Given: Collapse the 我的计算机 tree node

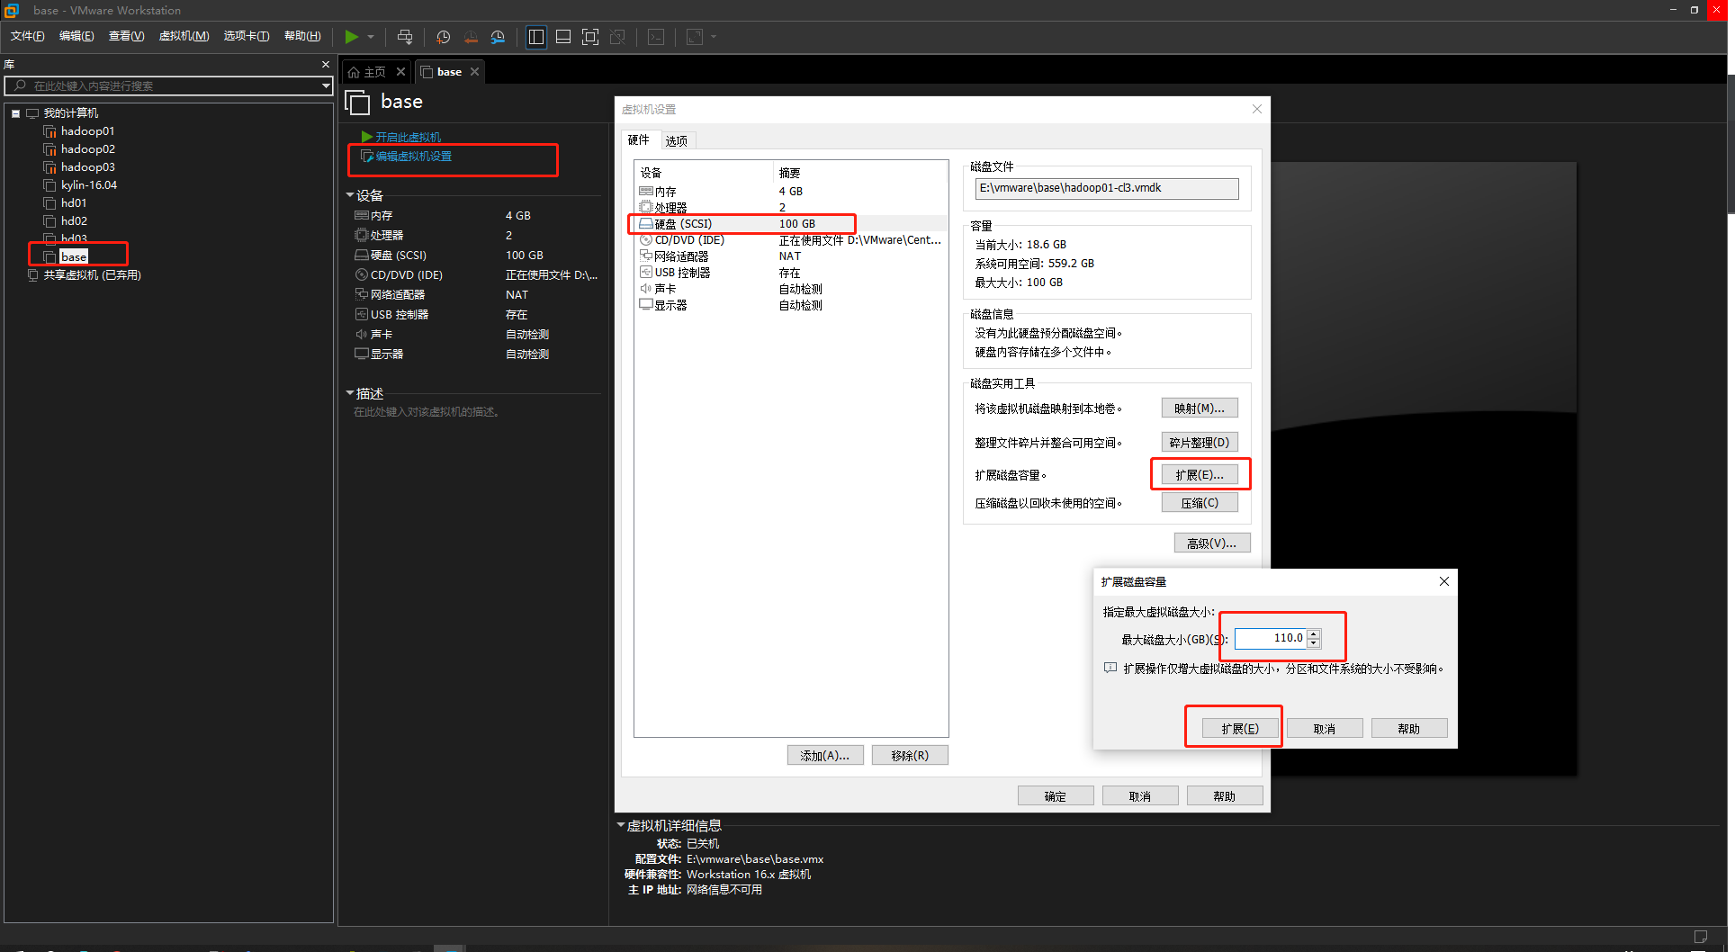Looking at the screenshot, I should click(16, 113).
